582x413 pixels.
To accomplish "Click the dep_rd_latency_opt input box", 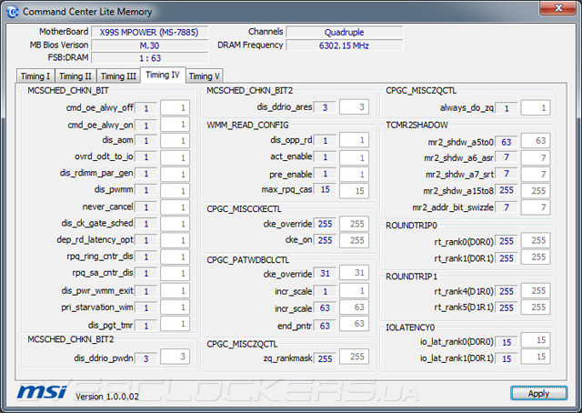I will click(x=176, y=240).
